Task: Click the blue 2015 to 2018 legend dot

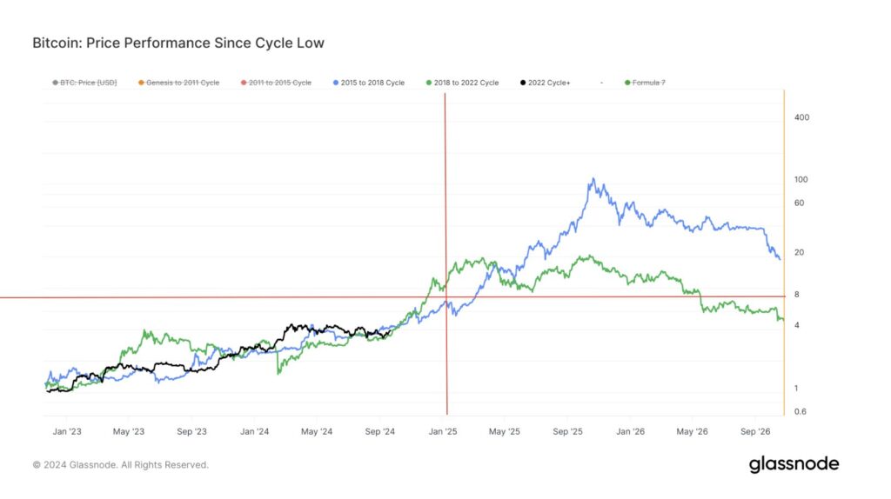Action: (x=336, y=83)
